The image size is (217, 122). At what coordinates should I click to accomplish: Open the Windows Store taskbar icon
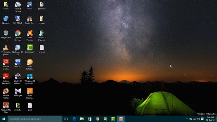[x=90, y=119]
